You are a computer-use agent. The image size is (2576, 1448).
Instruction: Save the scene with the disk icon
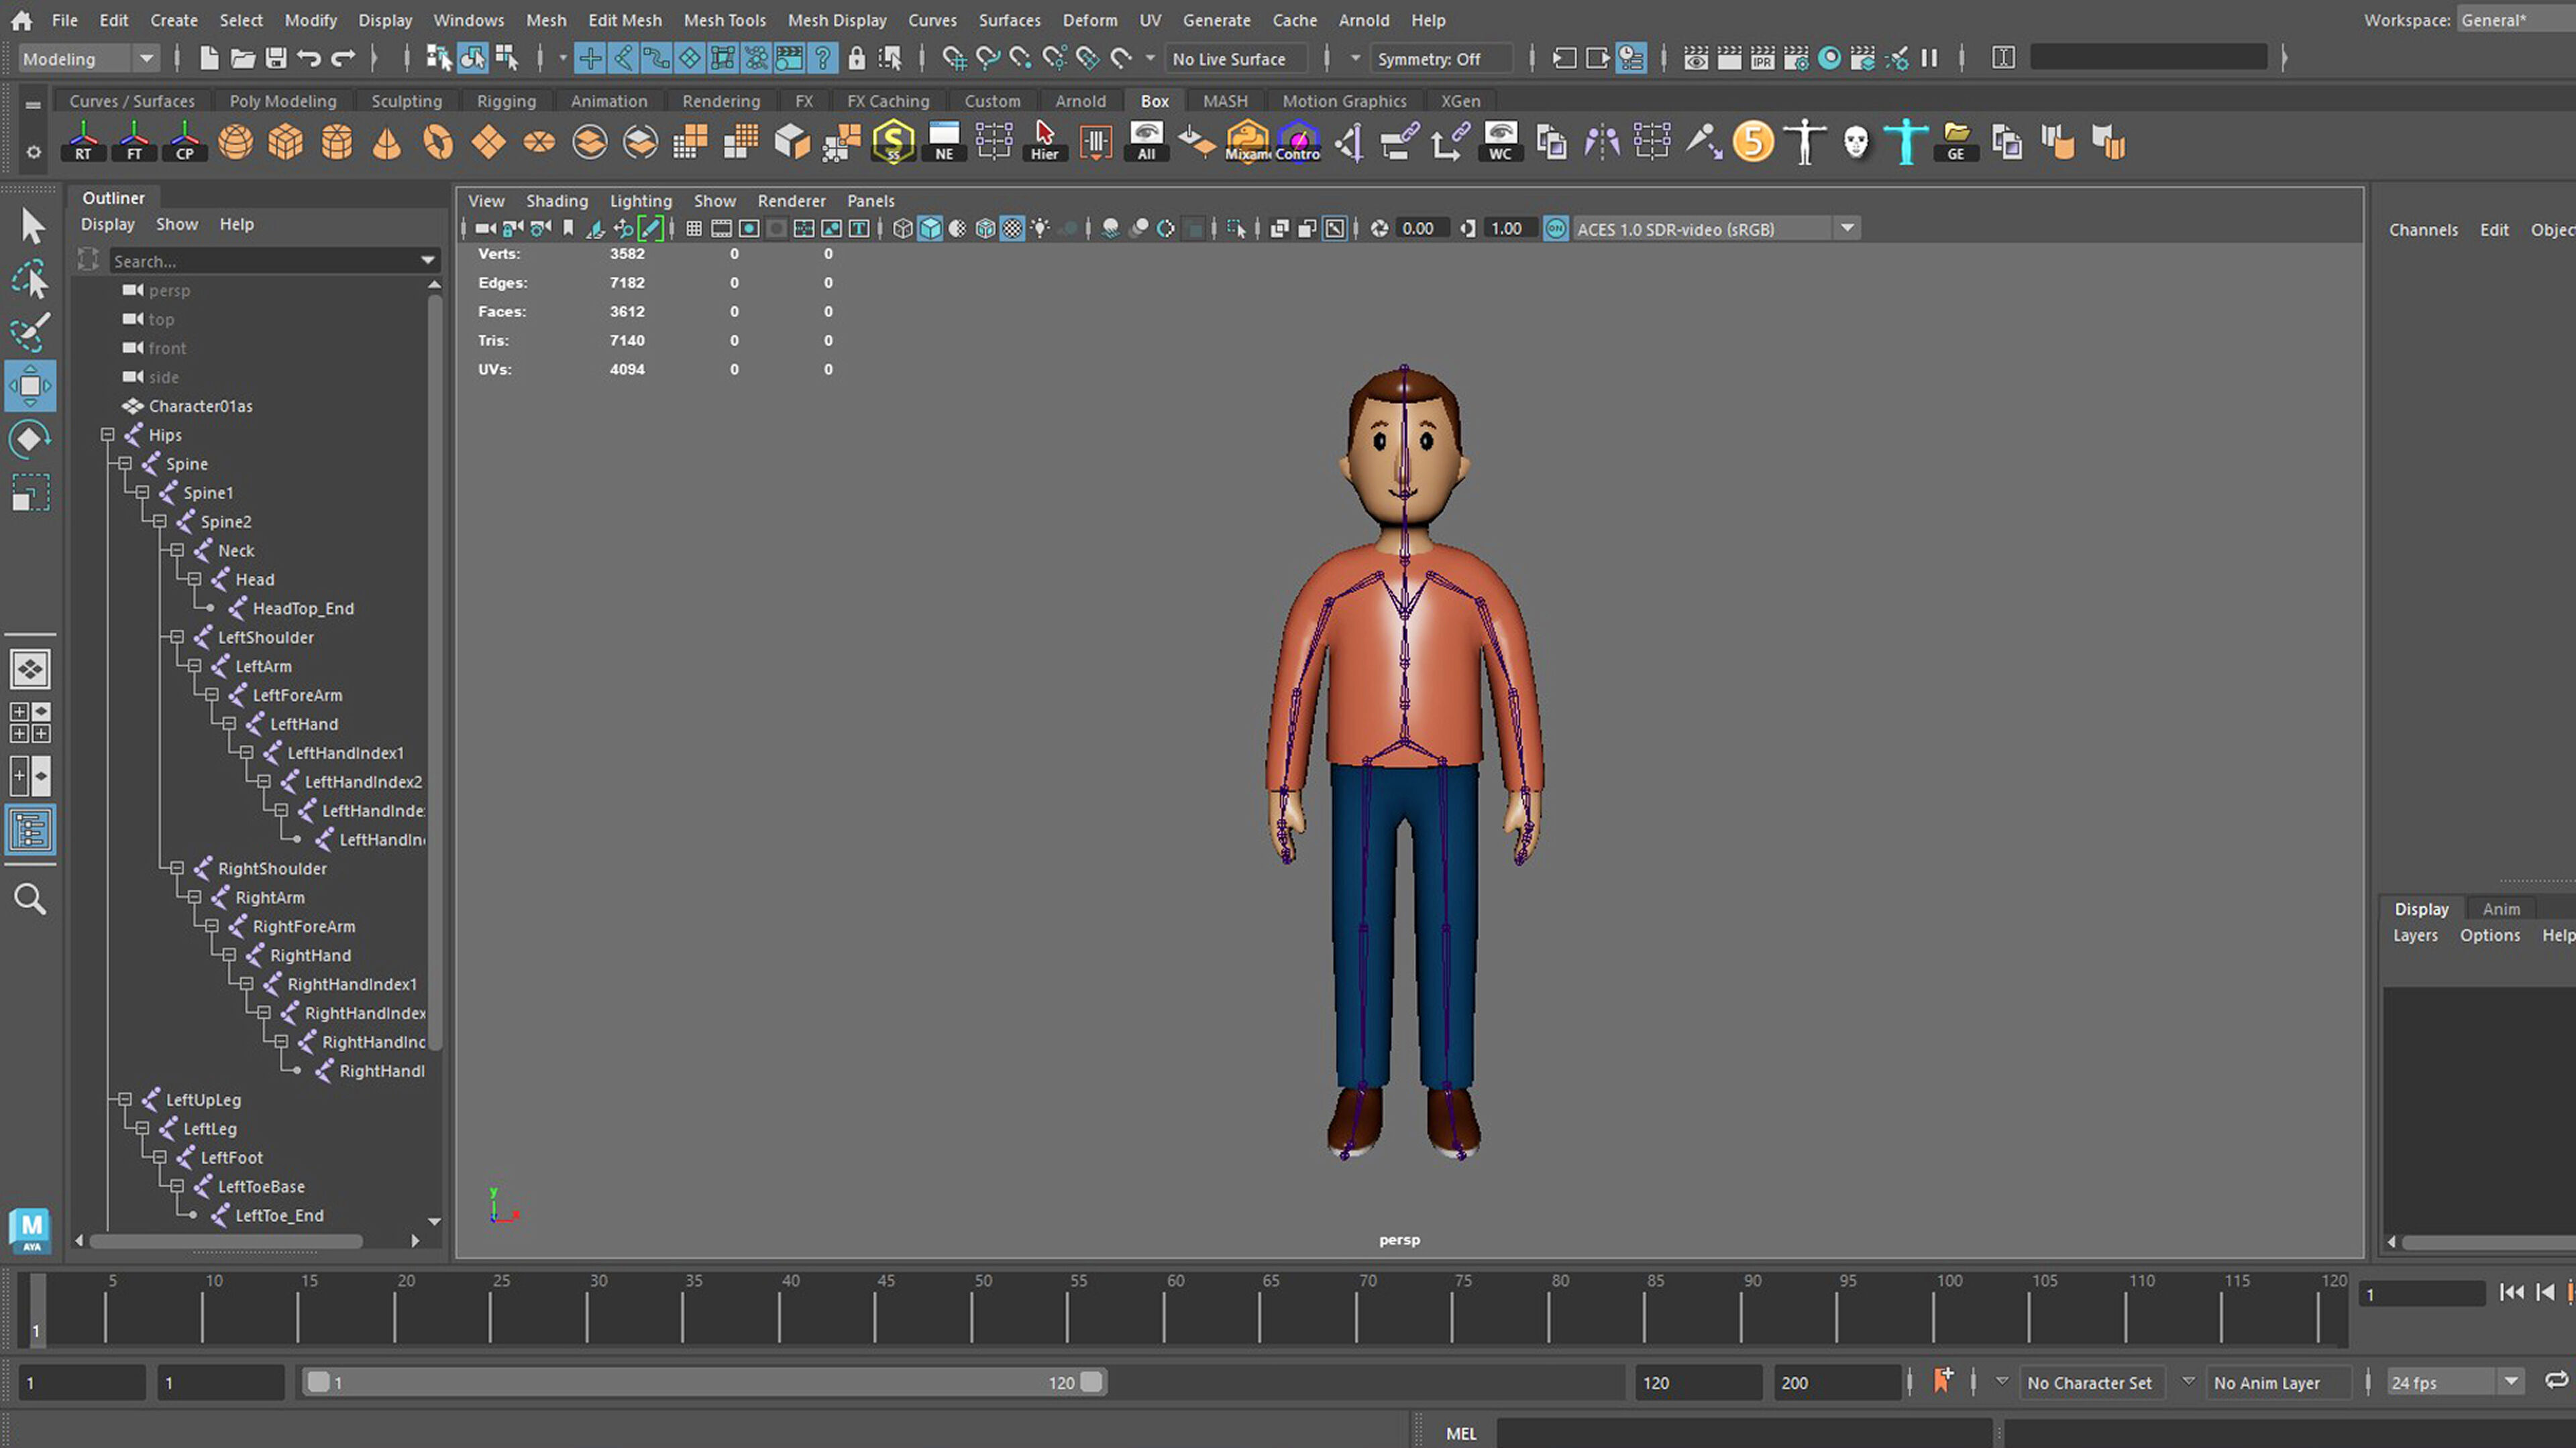pos(276,58)
